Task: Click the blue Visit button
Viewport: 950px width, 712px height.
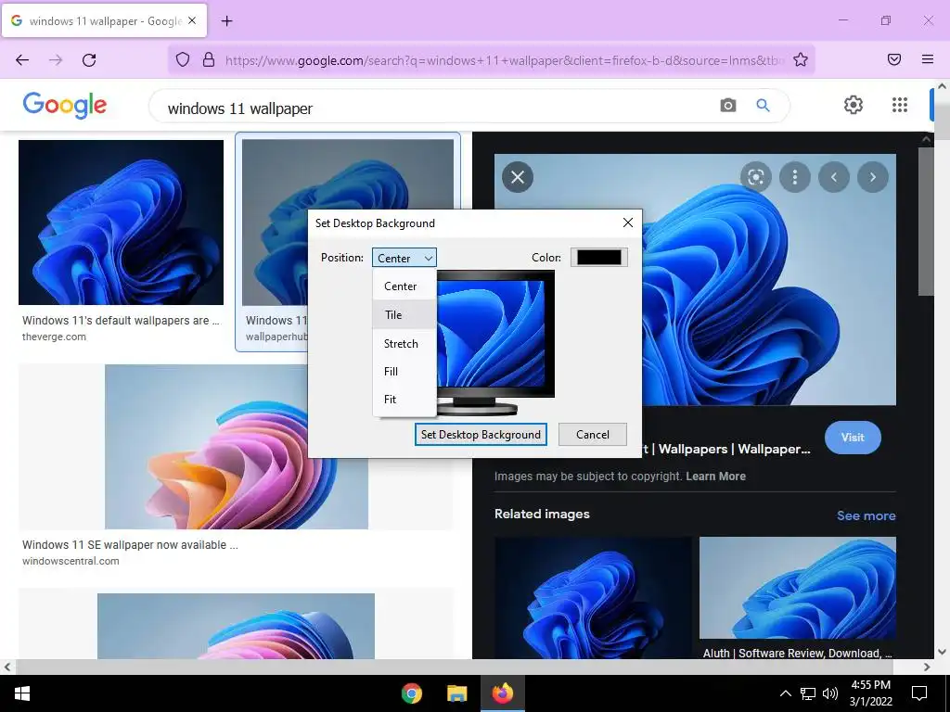Action: [x=853, y=438]
